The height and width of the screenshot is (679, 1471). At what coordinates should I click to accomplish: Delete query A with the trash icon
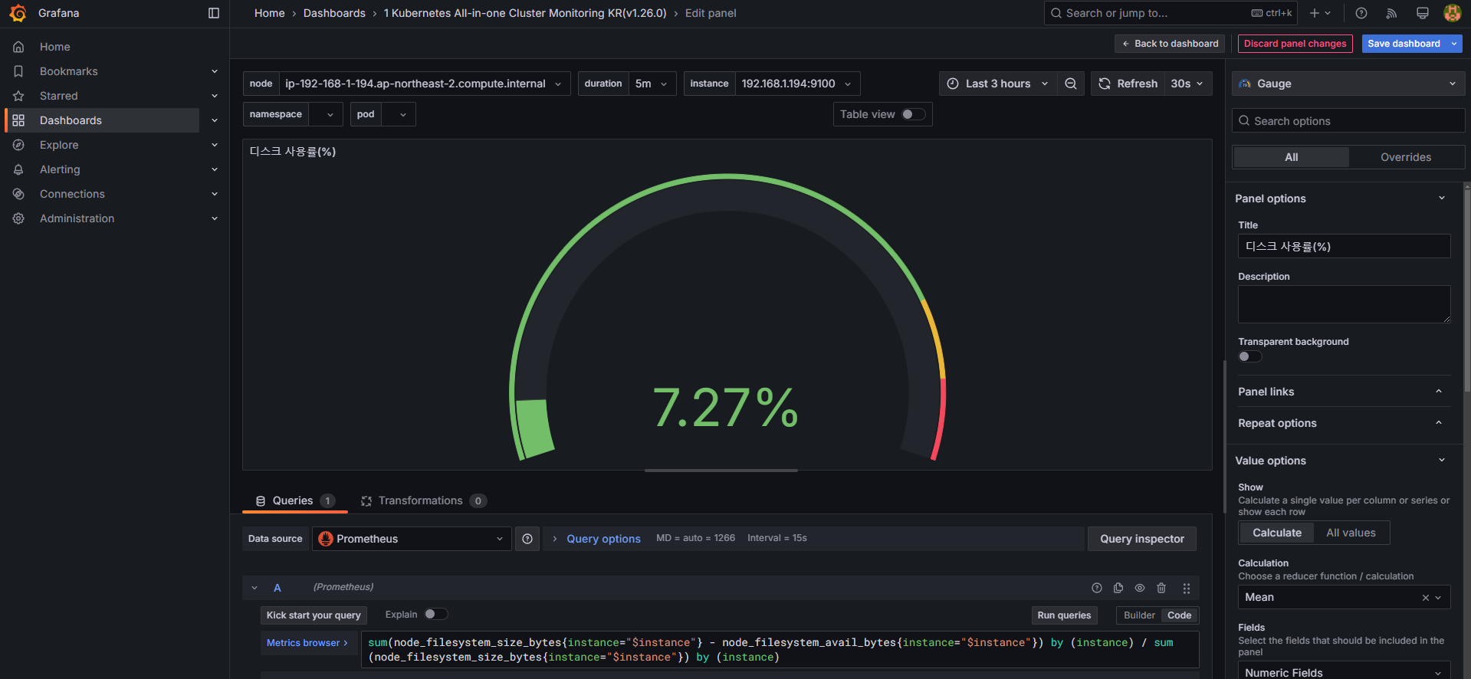point(1161,588)
